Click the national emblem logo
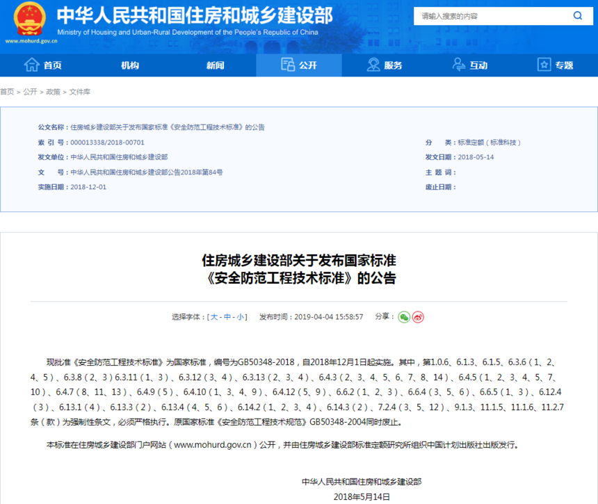 click(30, 18)
